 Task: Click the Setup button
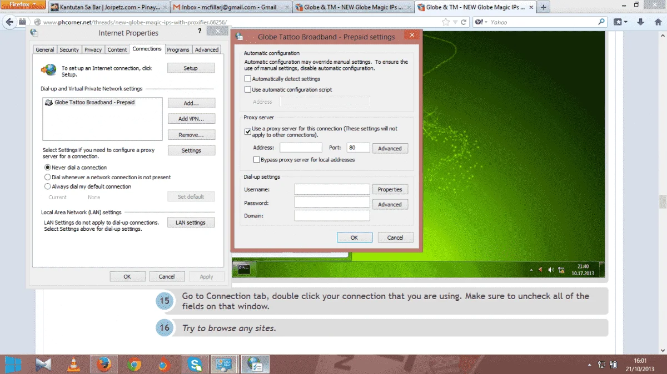(x=191, y=68)
